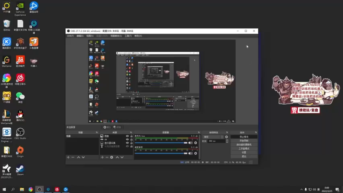Toggle visibility of the second source row
The image size is (343, 193).
coord(127,139)
